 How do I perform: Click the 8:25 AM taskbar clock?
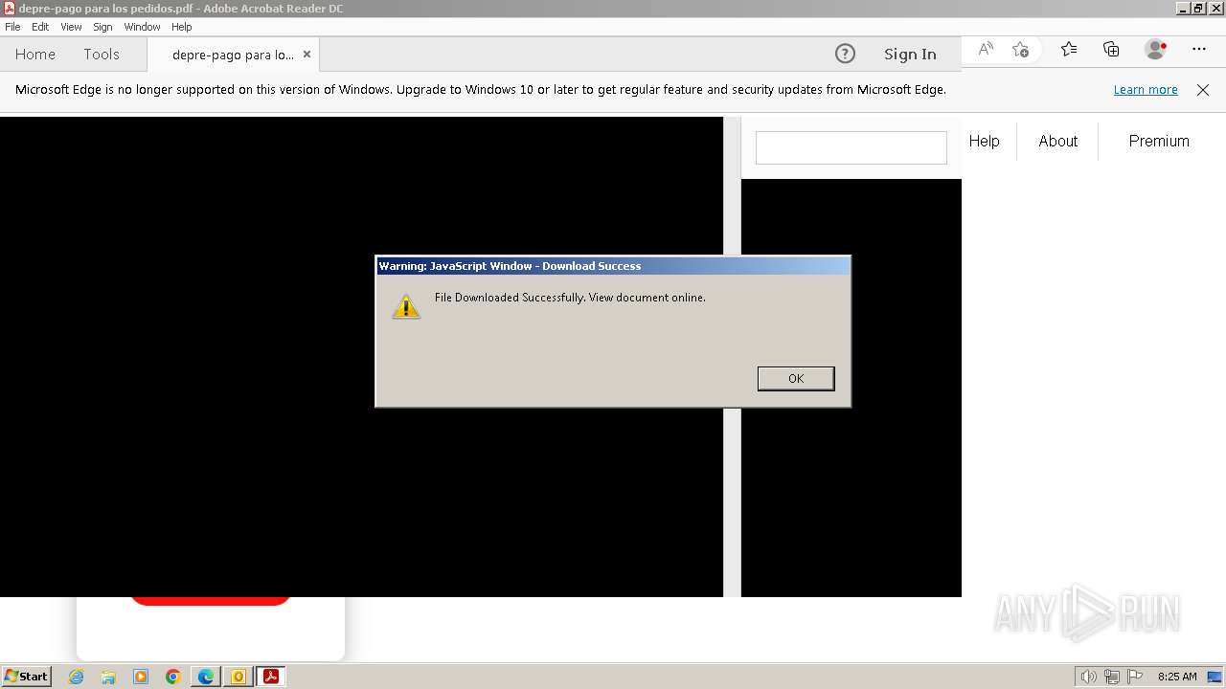pyautogui.click(x=1177, y=677)
